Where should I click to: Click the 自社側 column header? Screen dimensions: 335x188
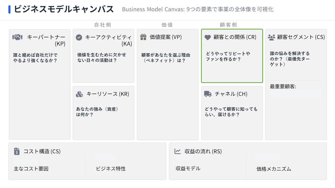pyautogui.click(x=103, y=25)
